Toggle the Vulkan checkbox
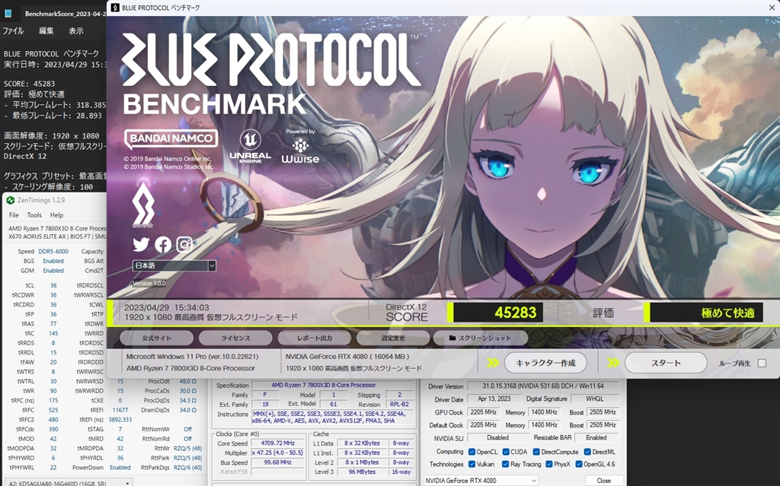780x486 pixels. pos(472,464)
